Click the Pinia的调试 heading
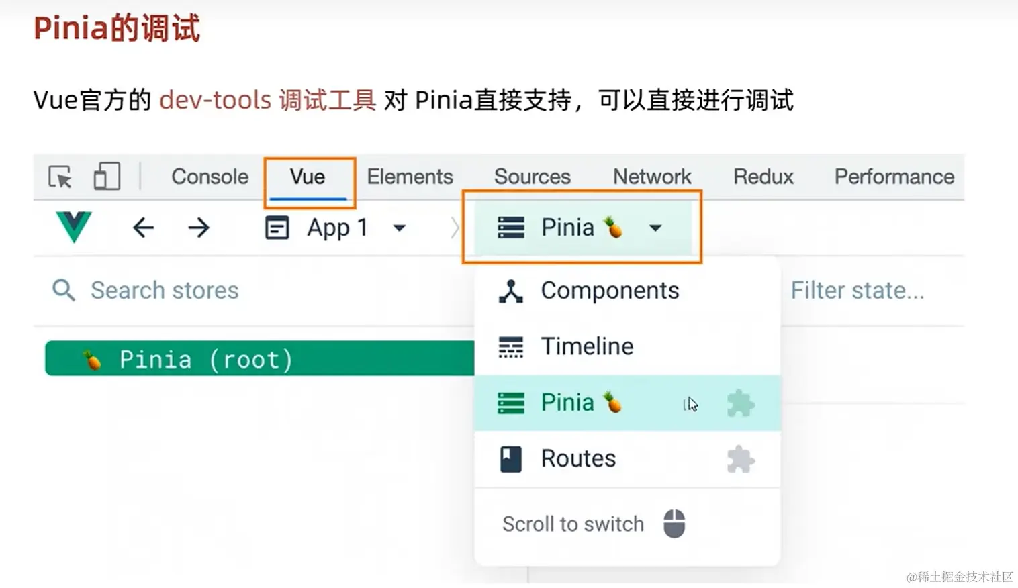Viewport: 1018px width, 588px height. [117, 29]
